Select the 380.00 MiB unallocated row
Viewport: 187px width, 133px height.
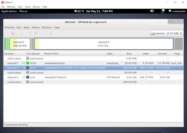point(93,82)
